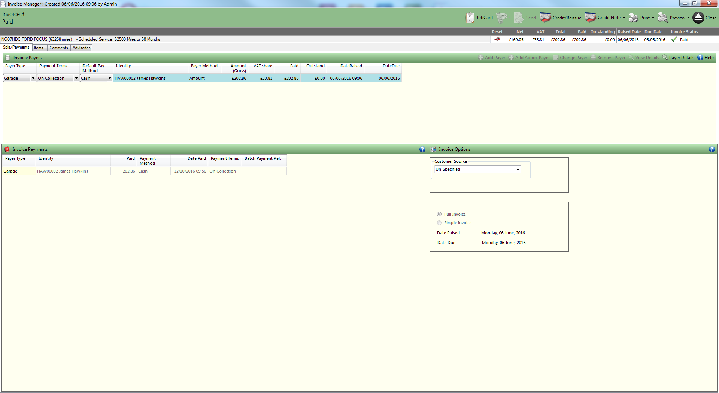
Task: Click the Credit/Reissue button label
Action: [567, 18]
